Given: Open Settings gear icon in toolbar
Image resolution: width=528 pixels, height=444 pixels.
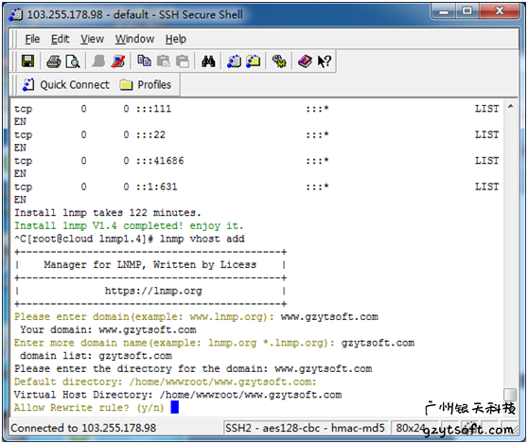Looking at the screenshot, I should [279, 62].
